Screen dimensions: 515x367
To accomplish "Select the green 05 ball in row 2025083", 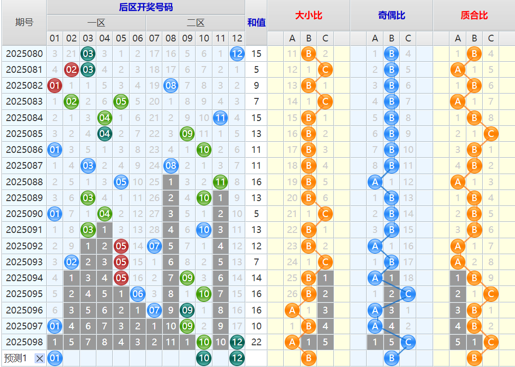I will (x=121, y=102).
